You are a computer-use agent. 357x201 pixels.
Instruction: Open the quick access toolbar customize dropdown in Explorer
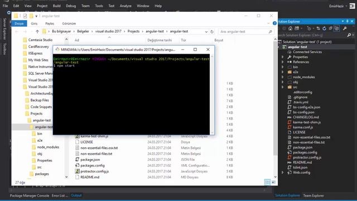36,16
